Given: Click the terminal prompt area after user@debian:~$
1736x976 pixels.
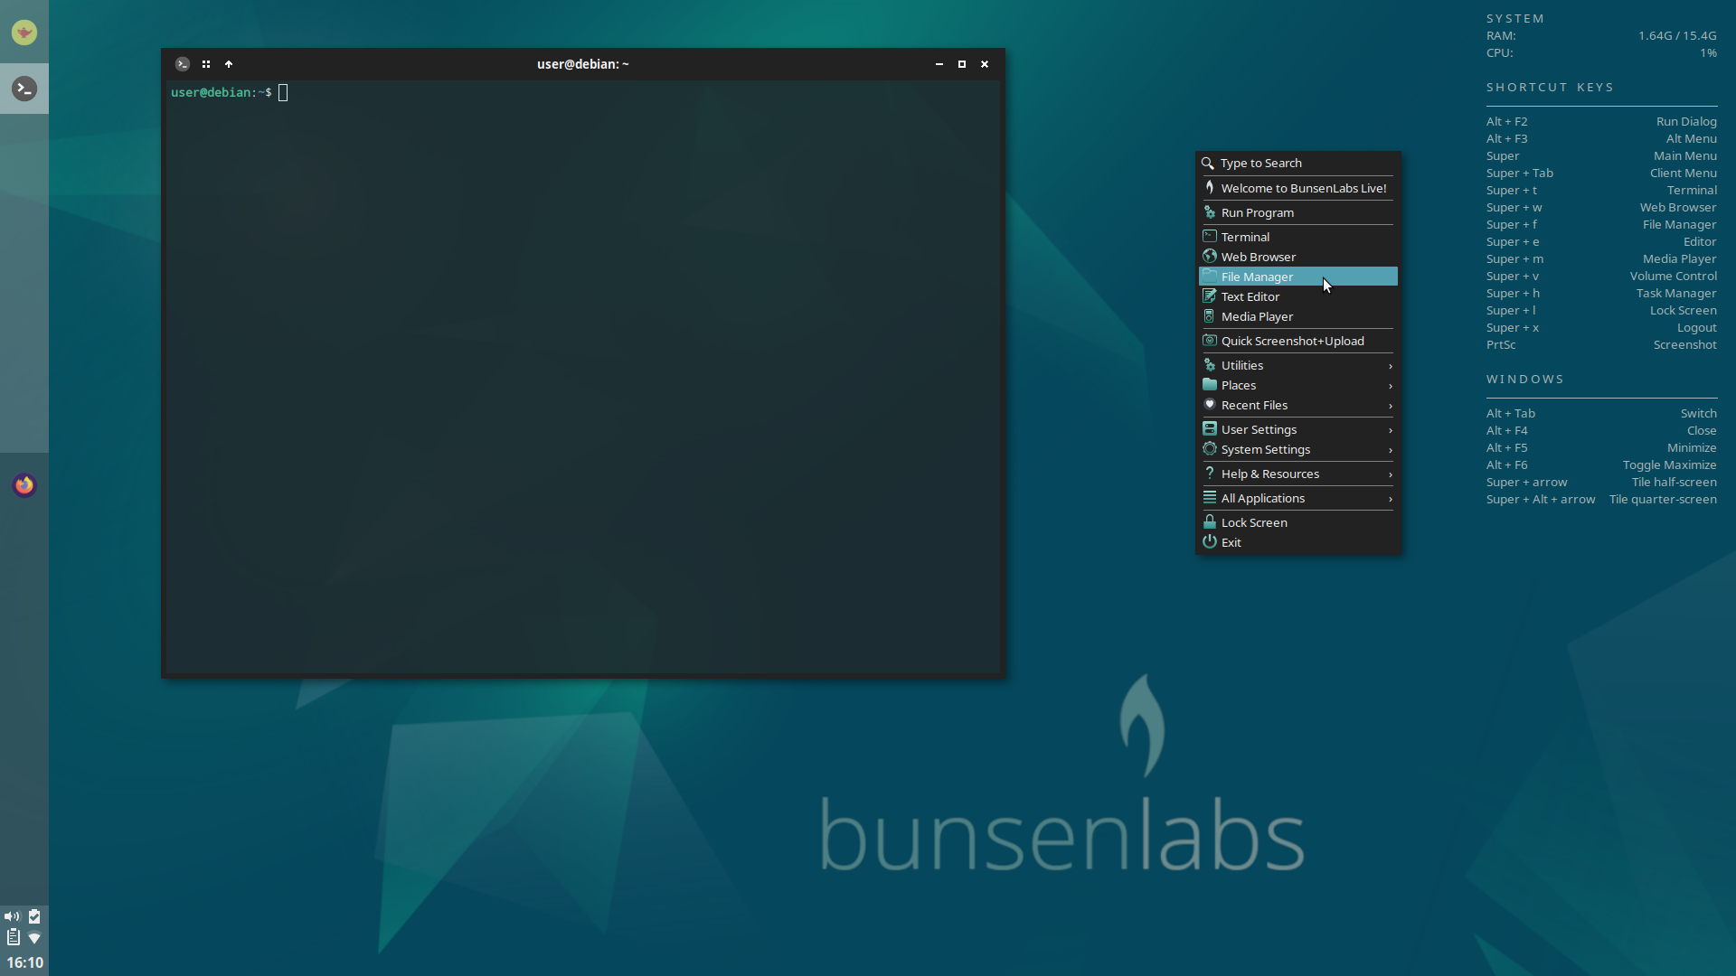Looking at the screenshot, I should 283,93.
